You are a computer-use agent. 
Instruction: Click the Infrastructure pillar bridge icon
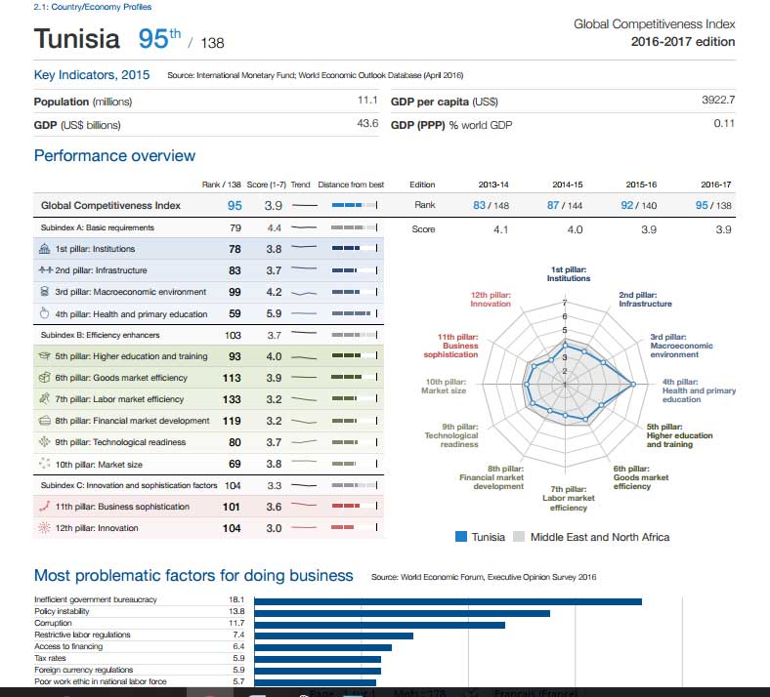coord(45,269)
